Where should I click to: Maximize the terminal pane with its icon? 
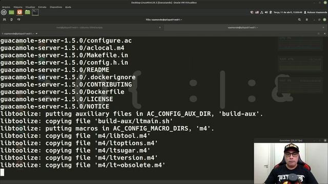(319, 34)
